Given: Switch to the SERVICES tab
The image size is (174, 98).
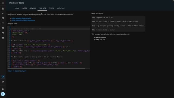Looking at the screenshot, I should point(33,8).
